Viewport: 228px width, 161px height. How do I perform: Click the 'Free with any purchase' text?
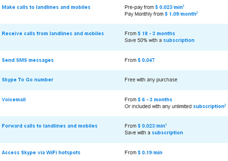point(151,80)
